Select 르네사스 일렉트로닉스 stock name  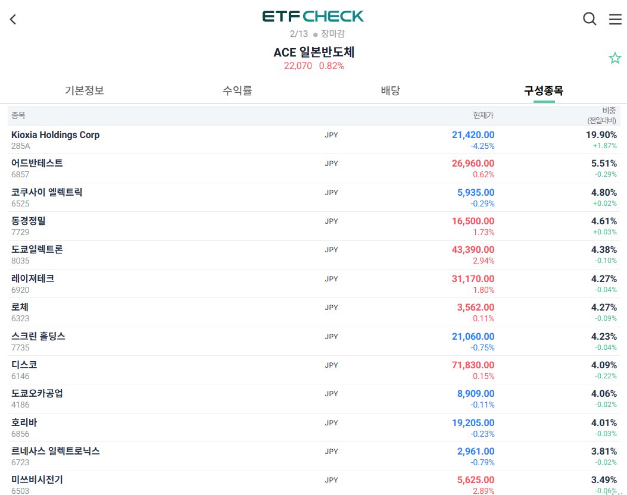tap(55, 451)
